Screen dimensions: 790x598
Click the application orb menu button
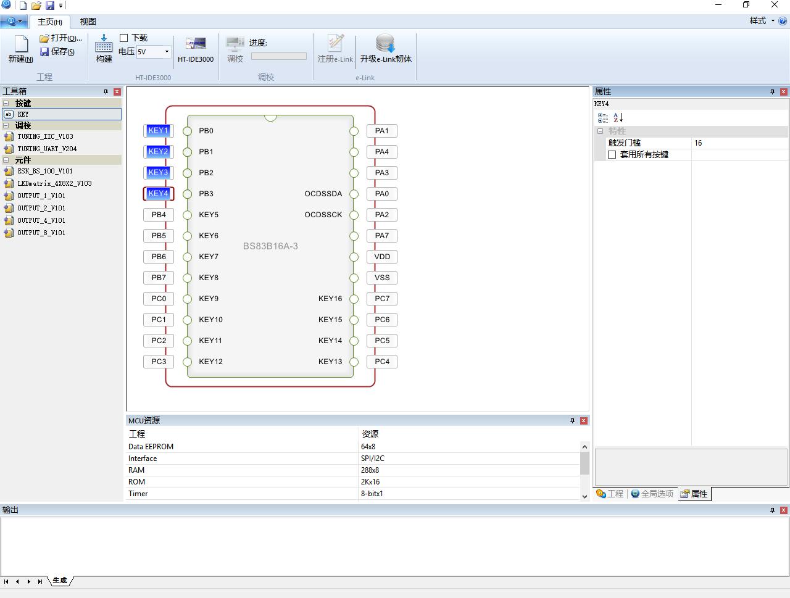point(13,22)
